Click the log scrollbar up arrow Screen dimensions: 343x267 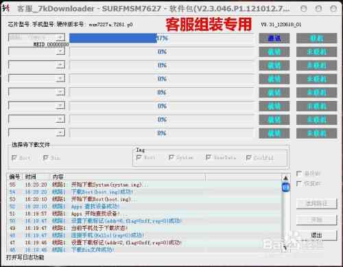(x=285, y=178)
